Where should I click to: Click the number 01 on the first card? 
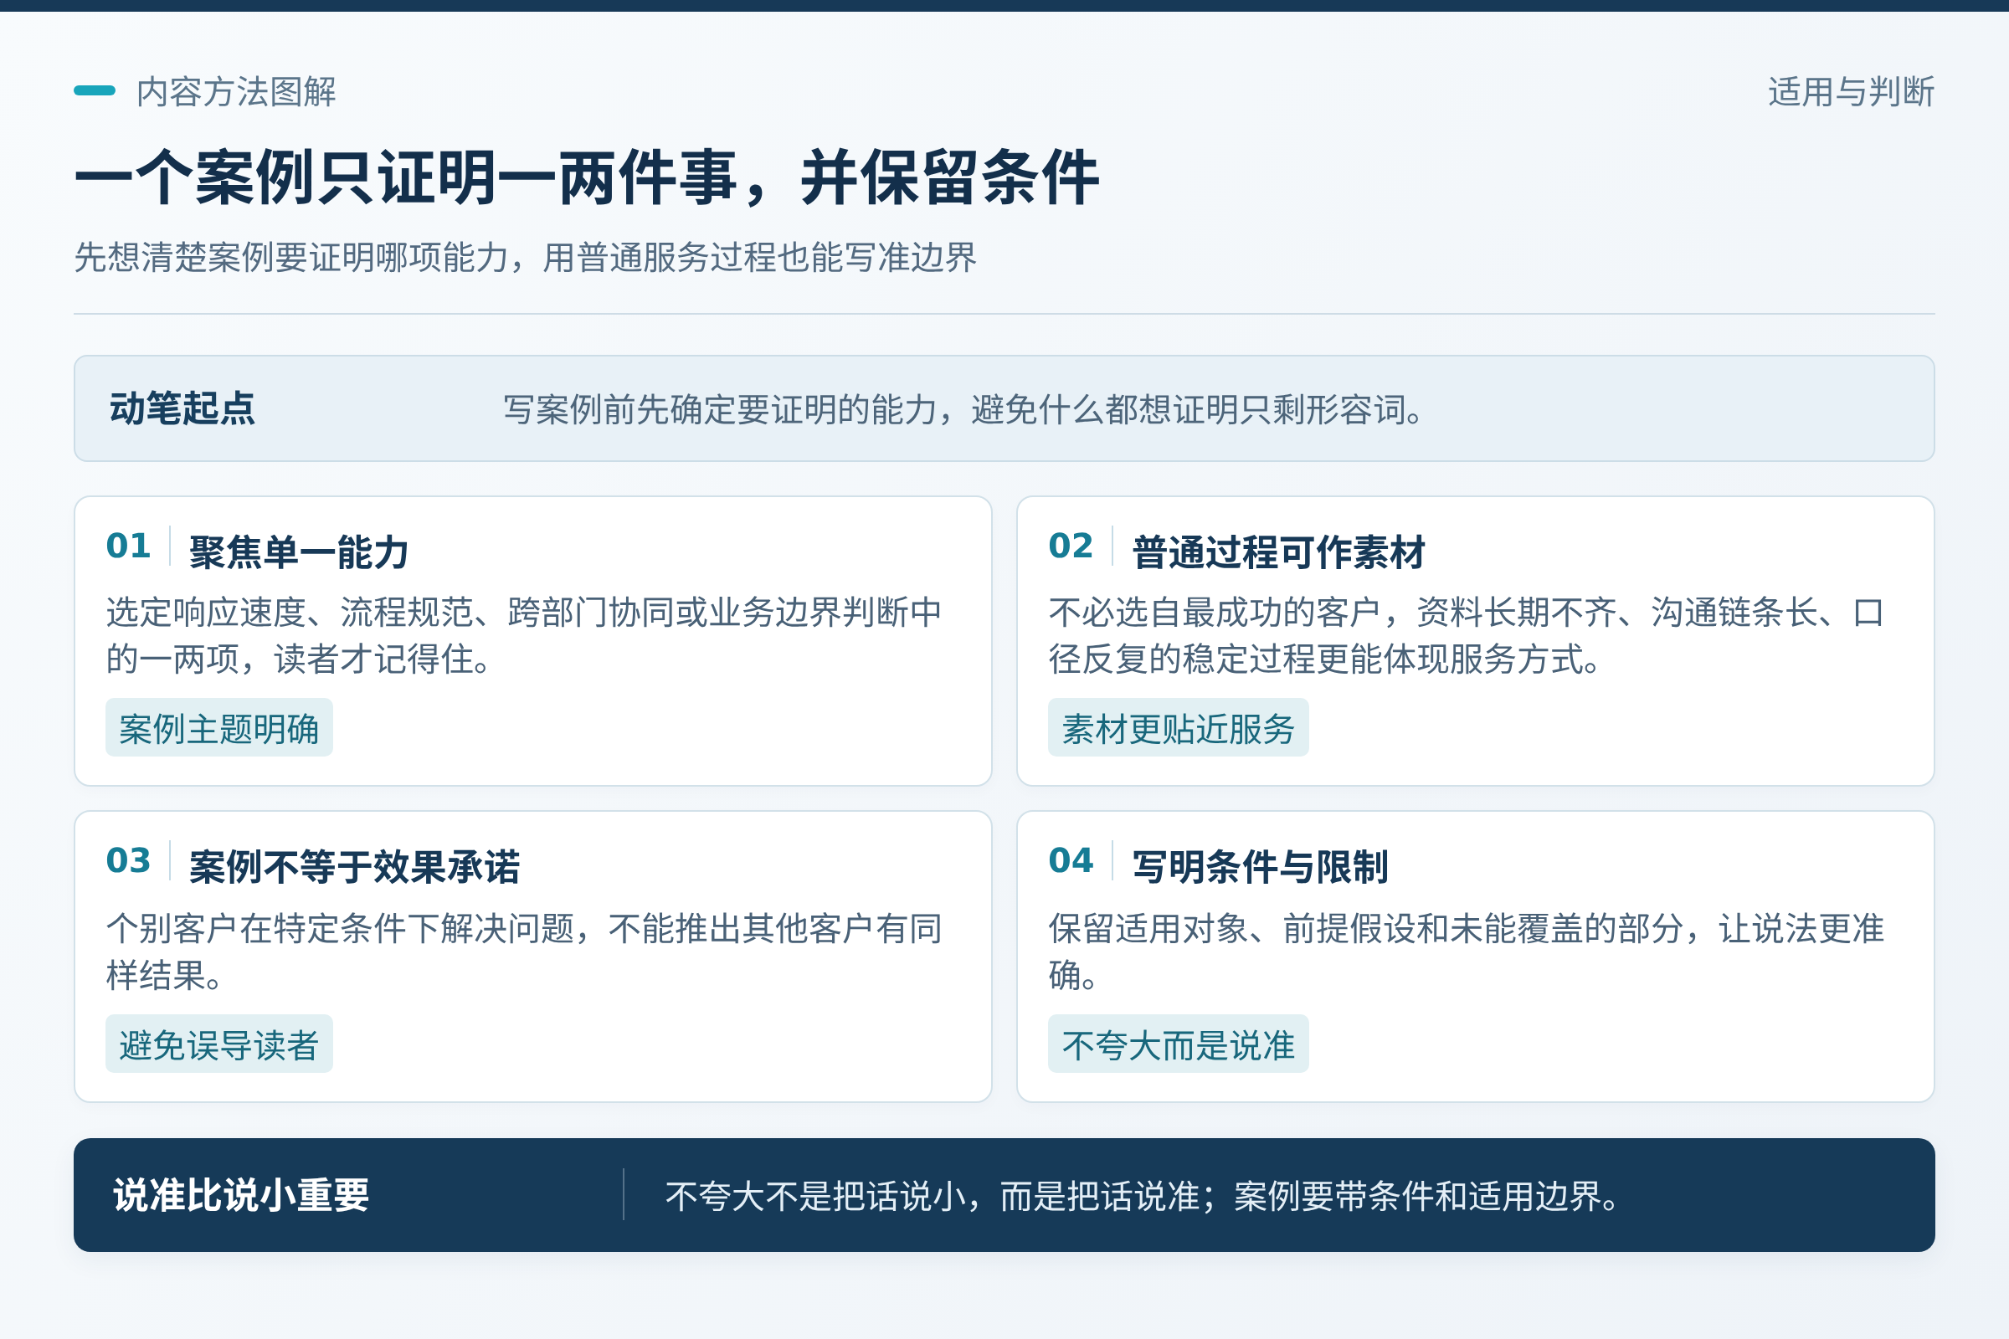pyautogui.click(x=128, y=546)
